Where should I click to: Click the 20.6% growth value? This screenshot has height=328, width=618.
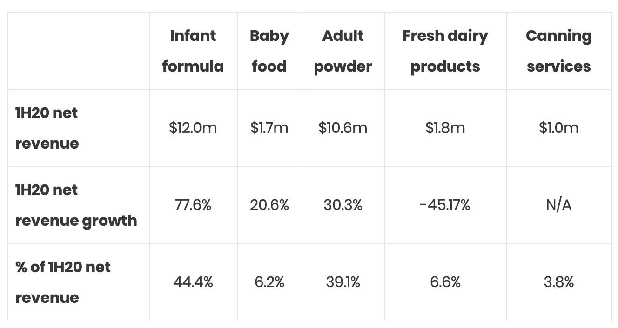point(269,205)
